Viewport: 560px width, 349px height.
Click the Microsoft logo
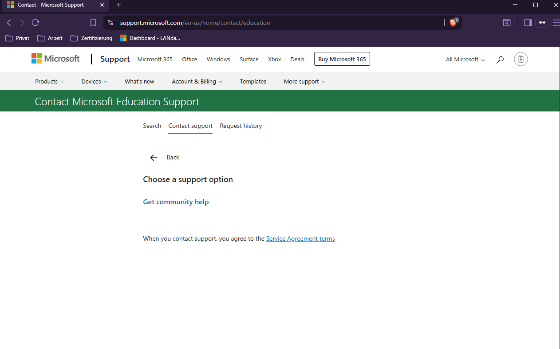coord(55,59)
